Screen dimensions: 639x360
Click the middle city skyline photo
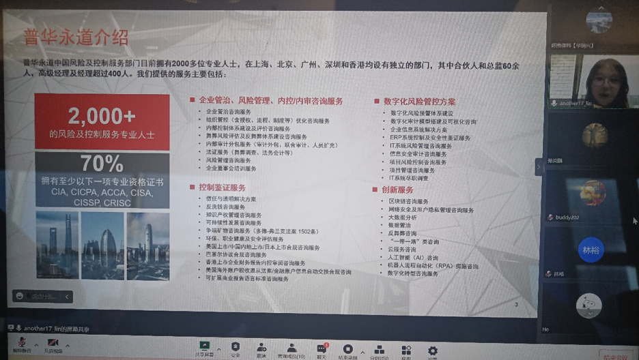[102, 245]
